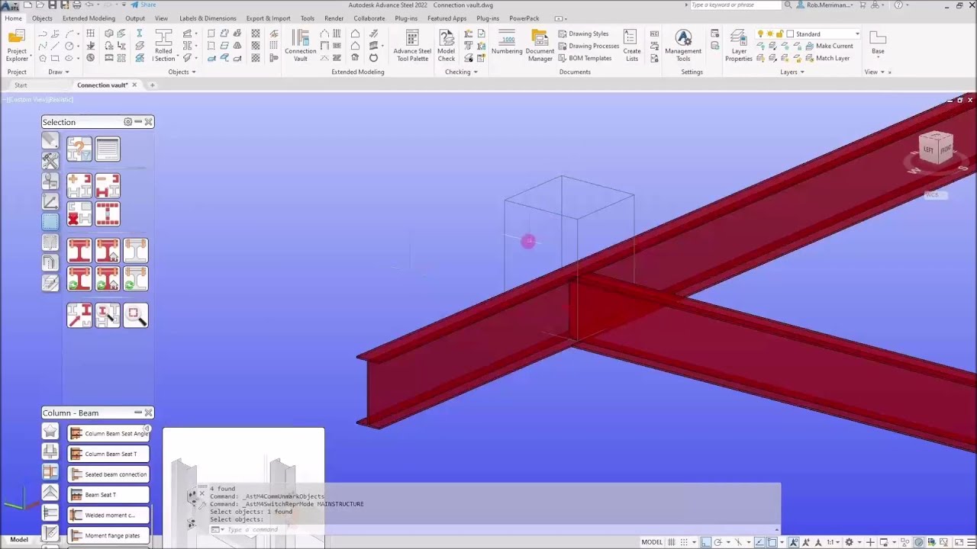
Task: Toggle the layer on/off lightbulb icon
Action: [x=760, y=34]
